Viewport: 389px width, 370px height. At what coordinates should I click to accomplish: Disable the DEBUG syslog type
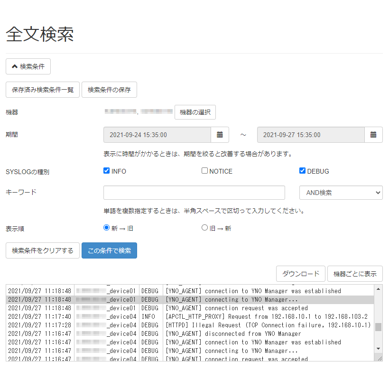click(302, 170)
